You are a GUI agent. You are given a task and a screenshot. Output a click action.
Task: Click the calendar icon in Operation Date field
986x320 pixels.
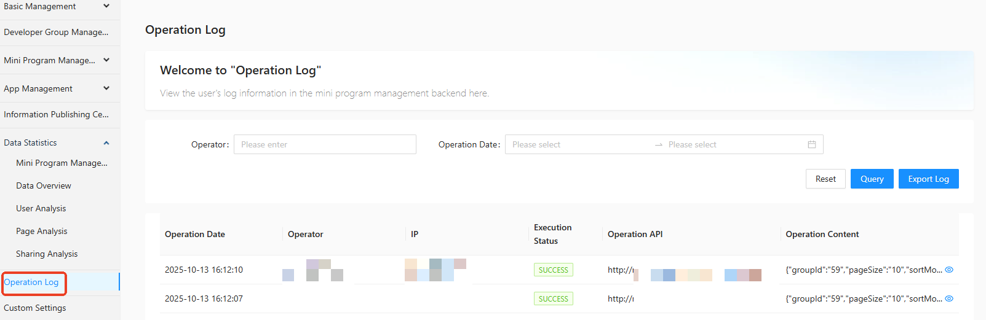(x=811, y=144)
